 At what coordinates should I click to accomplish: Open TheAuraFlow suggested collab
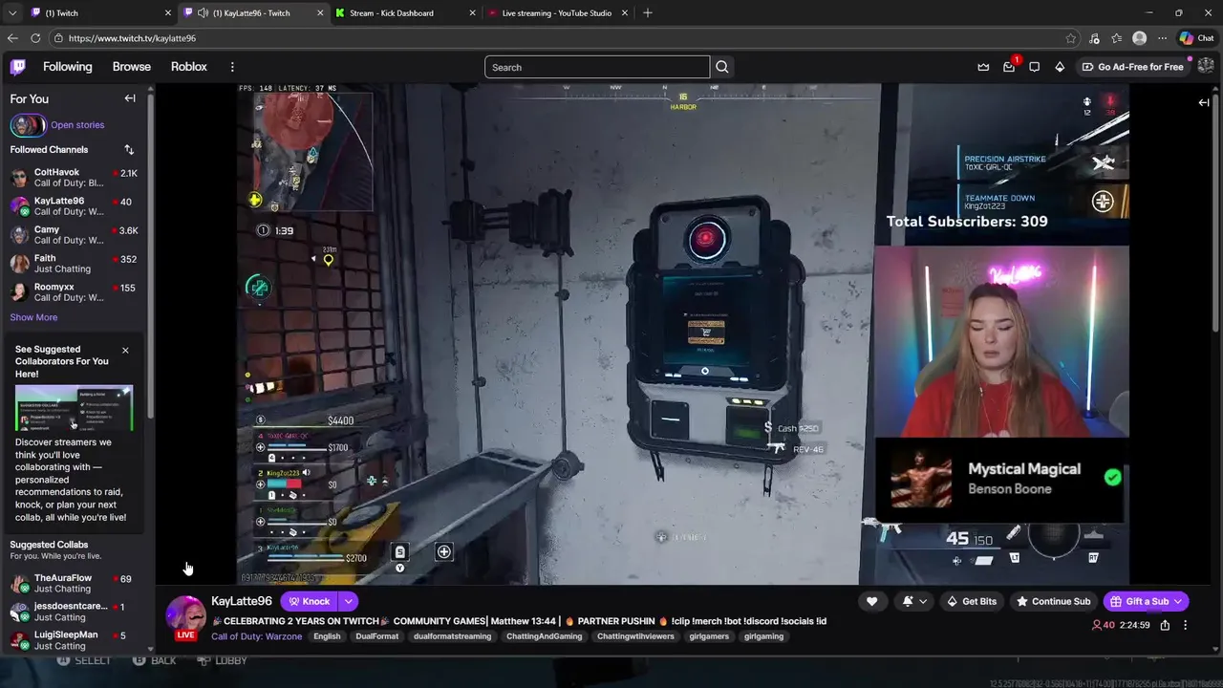point(75,584)
